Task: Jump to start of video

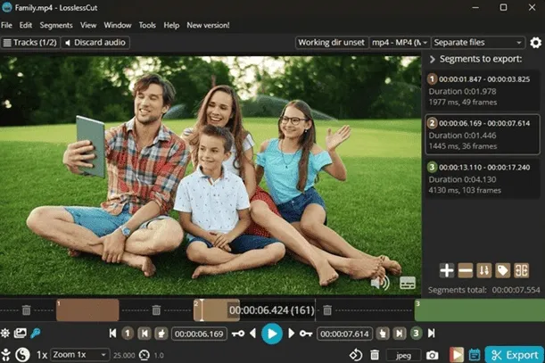Action: point(112,334)
